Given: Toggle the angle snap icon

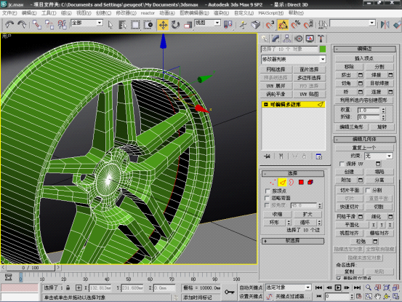Looking at the screenshot, I should [x=283, y=25].
